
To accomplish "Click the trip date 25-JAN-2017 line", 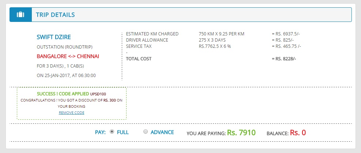I will (x=66, y=75).
